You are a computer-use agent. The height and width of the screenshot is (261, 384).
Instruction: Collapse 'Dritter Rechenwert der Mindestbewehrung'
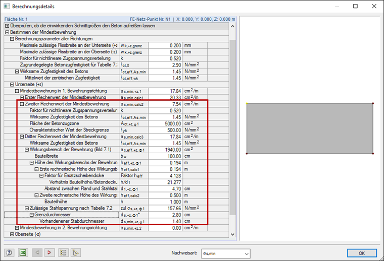[x=22, y=137]
